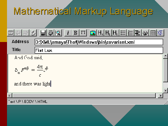Insert a definition list with the indented-lines icon

coord(138,33)
